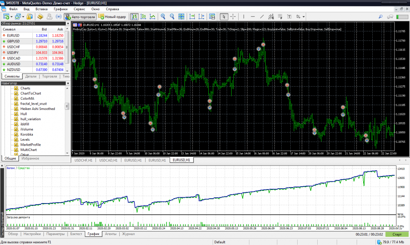This screenshot has width=410, height=245.
Task: Click the zoom in magnifier icon
Action: click(163, 17)
